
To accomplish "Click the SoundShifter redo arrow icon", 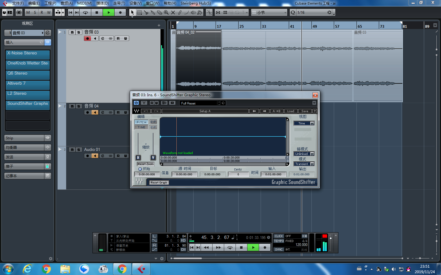I will coord(156,111).
